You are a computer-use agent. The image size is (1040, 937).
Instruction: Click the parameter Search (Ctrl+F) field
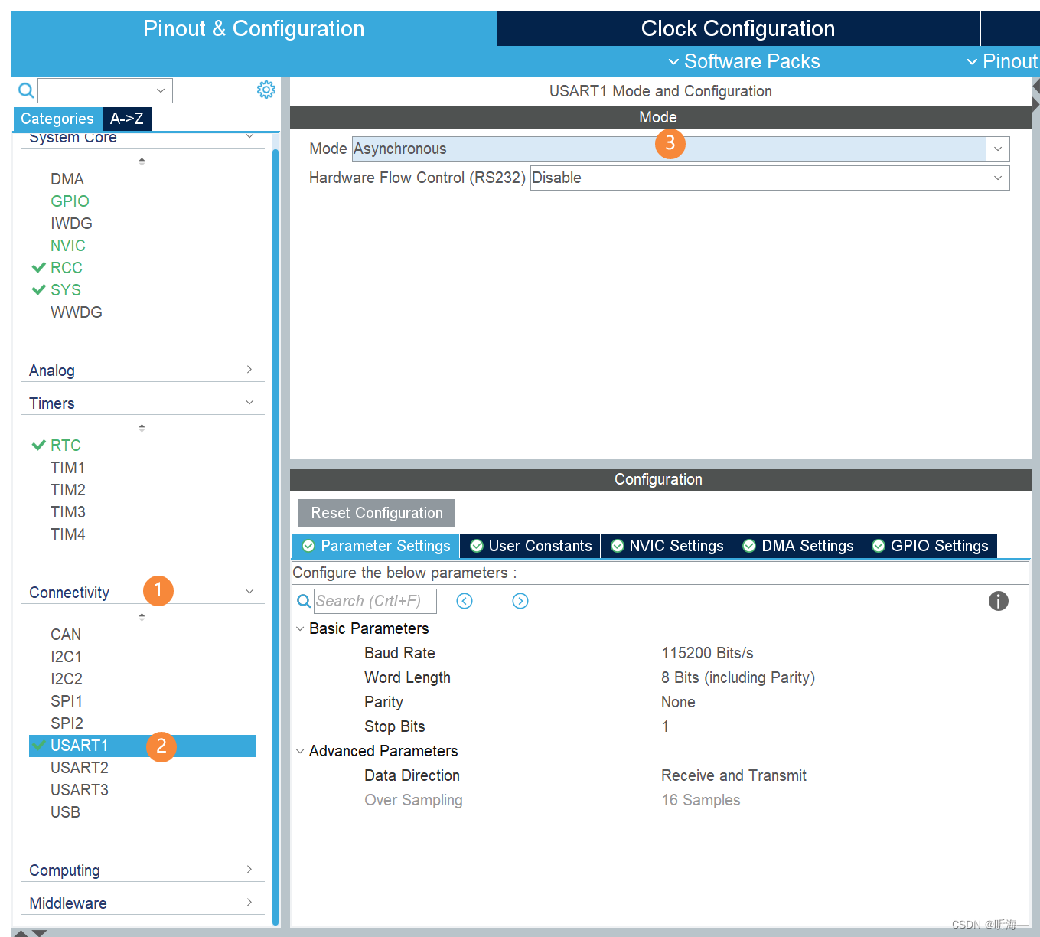pos(375,601)
